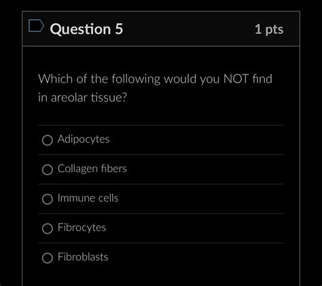Click the Collagen fibers answer label text
Image resolution: width=322 pixels, height=286 pixels.
point(92,169)
